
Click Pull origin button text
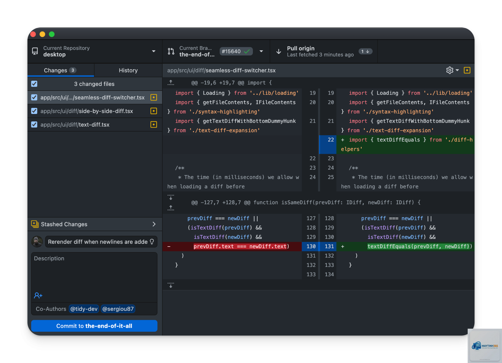[301, 48]
